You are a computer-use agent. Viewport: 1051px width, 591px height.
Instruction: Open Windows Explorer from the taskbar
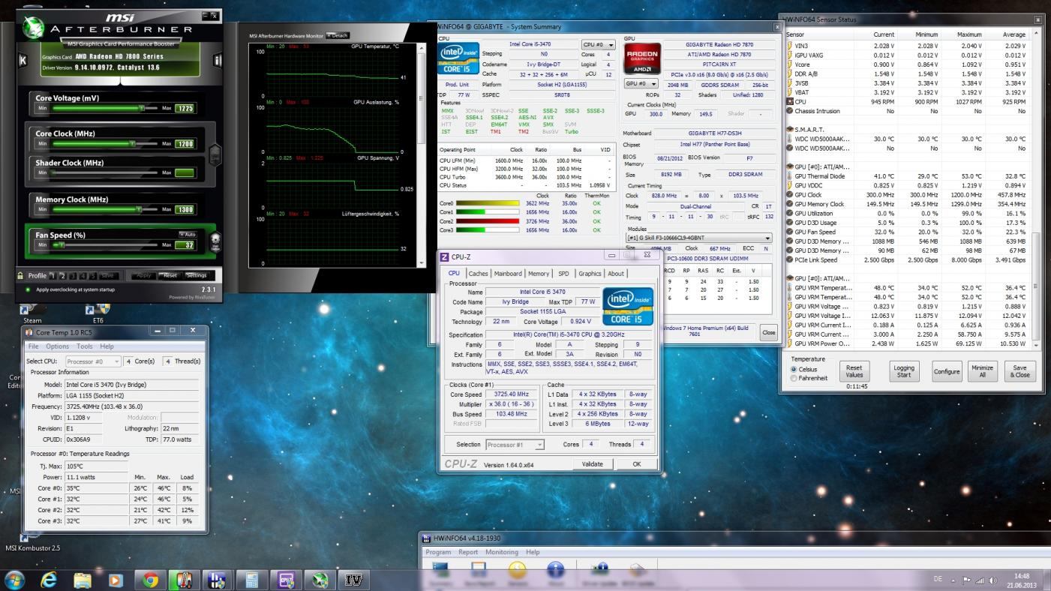(x=83, y=580)
